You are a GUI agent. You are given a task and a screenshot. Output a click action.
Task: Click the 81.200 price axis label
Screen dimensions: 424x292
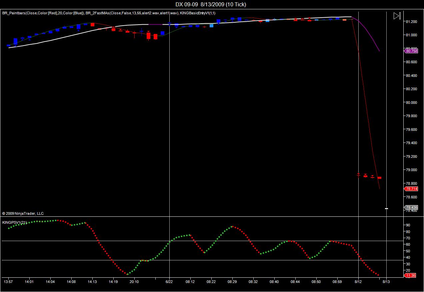412,22
